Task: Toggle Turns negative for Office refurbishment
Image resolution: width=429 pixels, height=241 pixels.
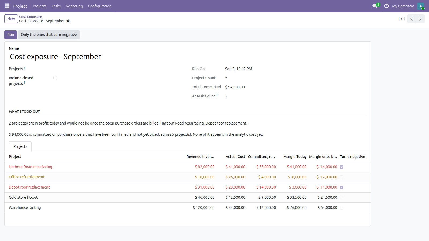Action: click(x=342, y=177)
